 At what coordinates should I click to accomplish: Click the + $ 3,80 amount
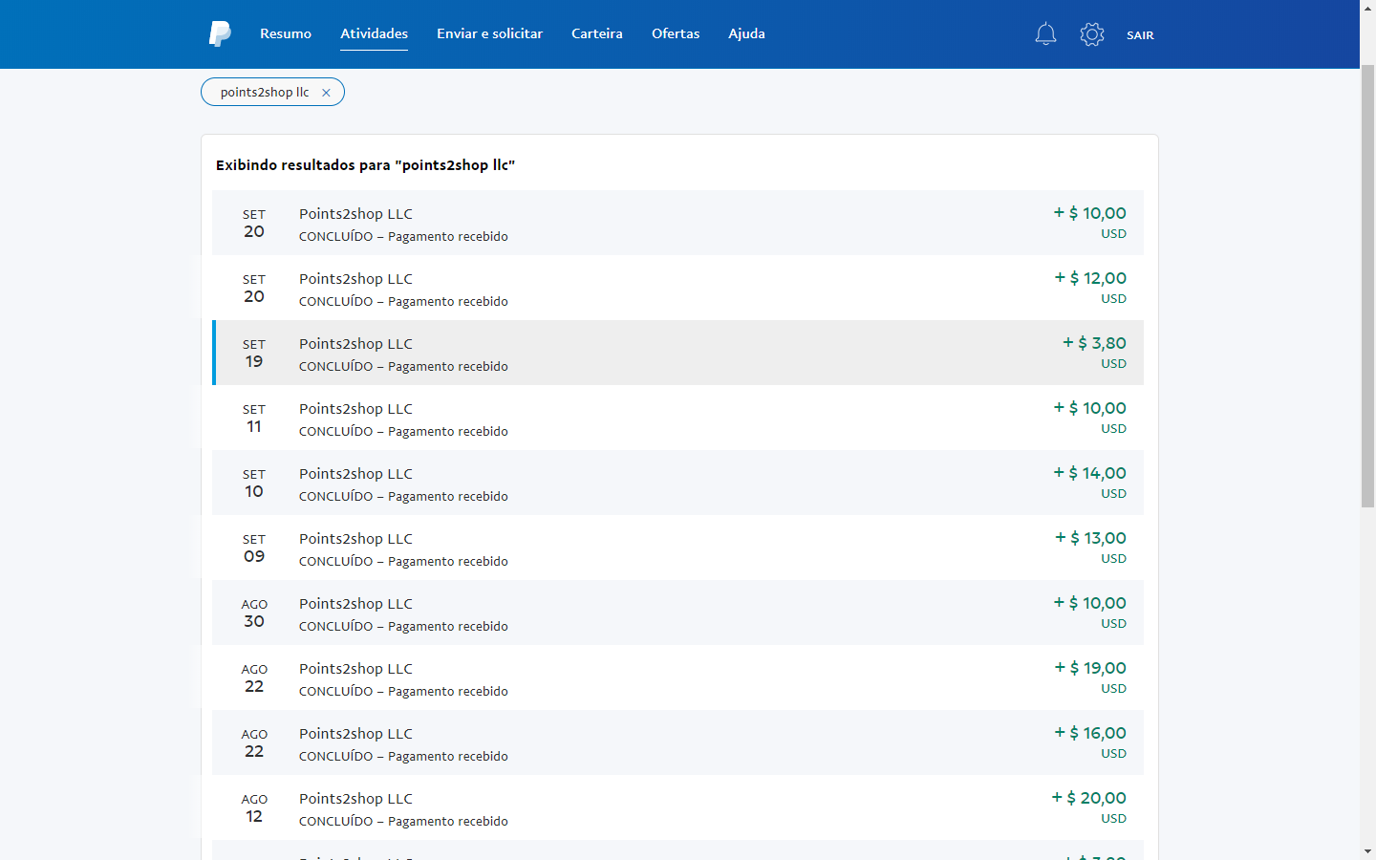(1094, 343)
